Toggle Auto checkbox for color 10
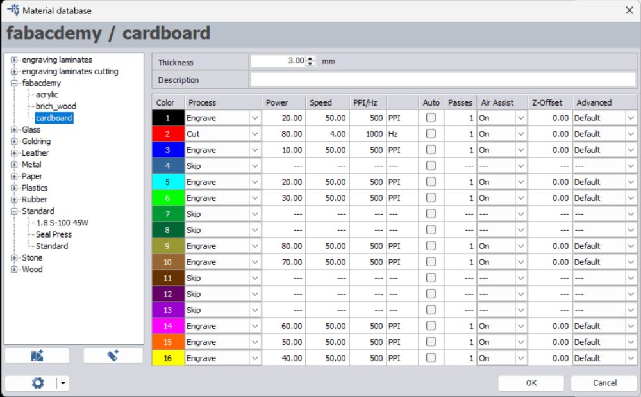The height and width of the screenshot is (397, 641). 431,262
